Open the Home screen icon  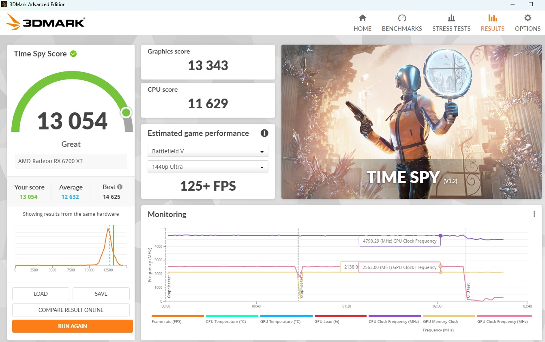[362, 18]
